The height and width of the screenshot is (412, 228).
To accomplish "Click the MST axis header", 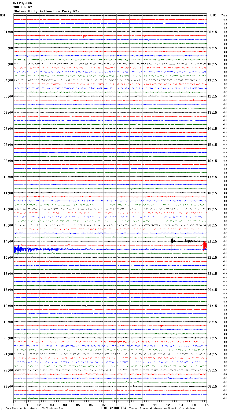I will tap(3, 15).
